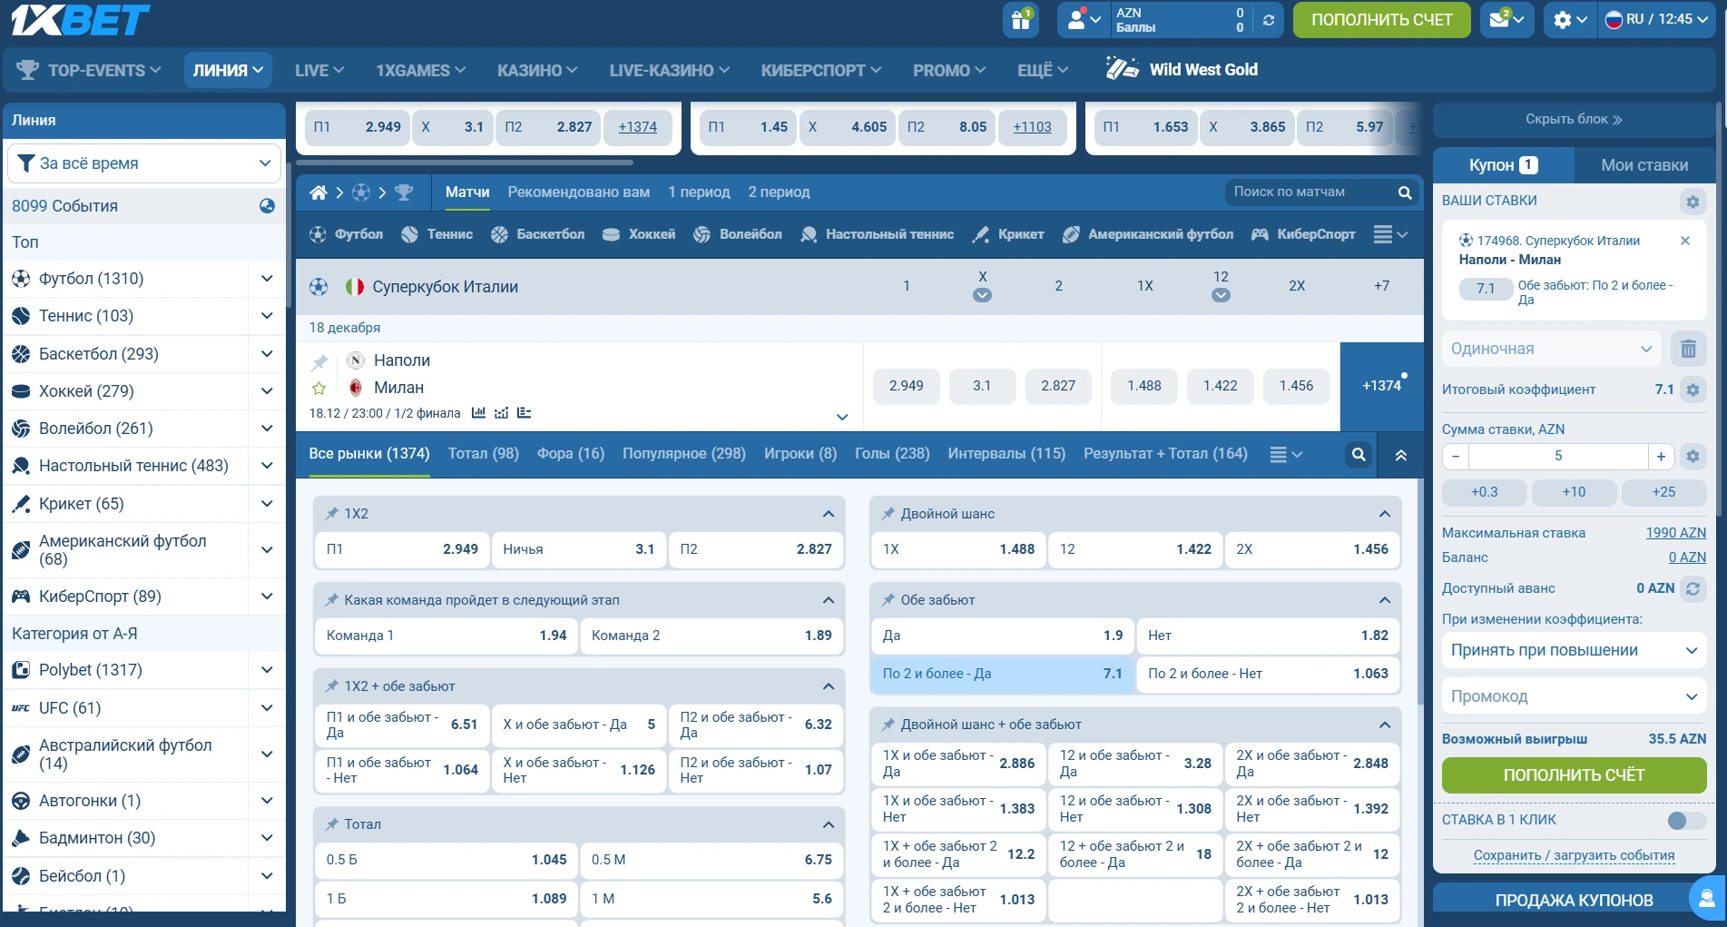Open match statistics chart icon

tap(478, 413)
